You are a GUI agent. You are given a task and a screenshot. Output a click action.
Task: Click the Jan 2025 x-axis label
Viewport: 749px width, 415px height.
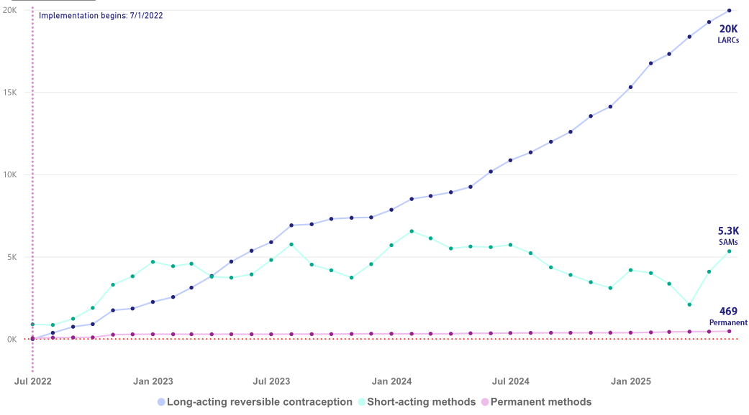click(631, 381)
